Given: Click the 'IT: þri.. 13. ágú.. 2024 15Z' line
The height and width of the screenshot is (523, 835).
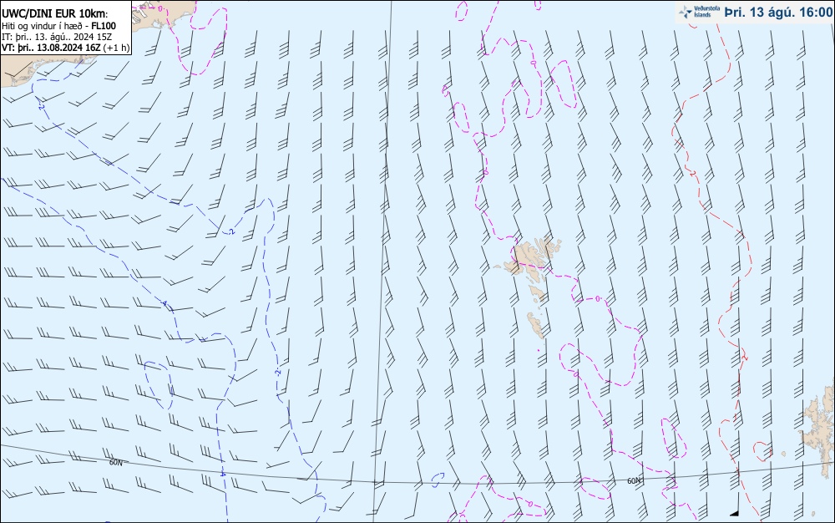Looking at the screenshot, I should click(x=57, y=37).
